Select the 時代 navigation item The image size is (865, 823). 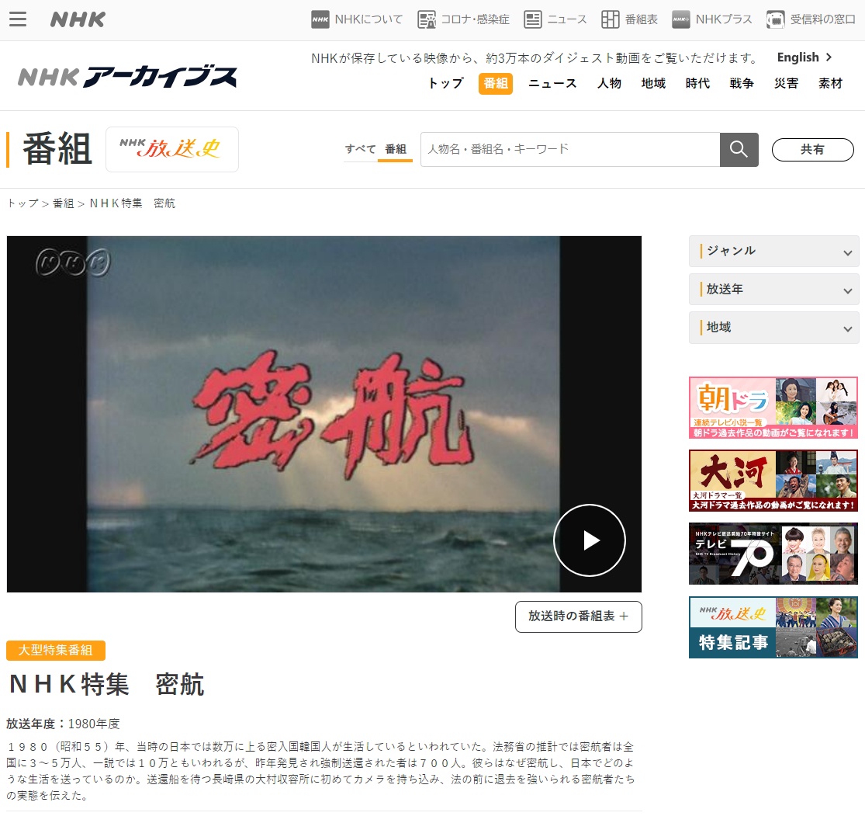[x=697, y=83]
